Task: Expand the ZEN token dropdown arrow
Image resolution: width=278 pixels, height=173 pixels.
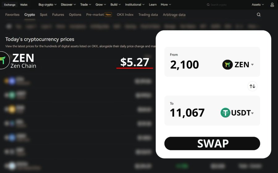Action: tap(252, 65)
